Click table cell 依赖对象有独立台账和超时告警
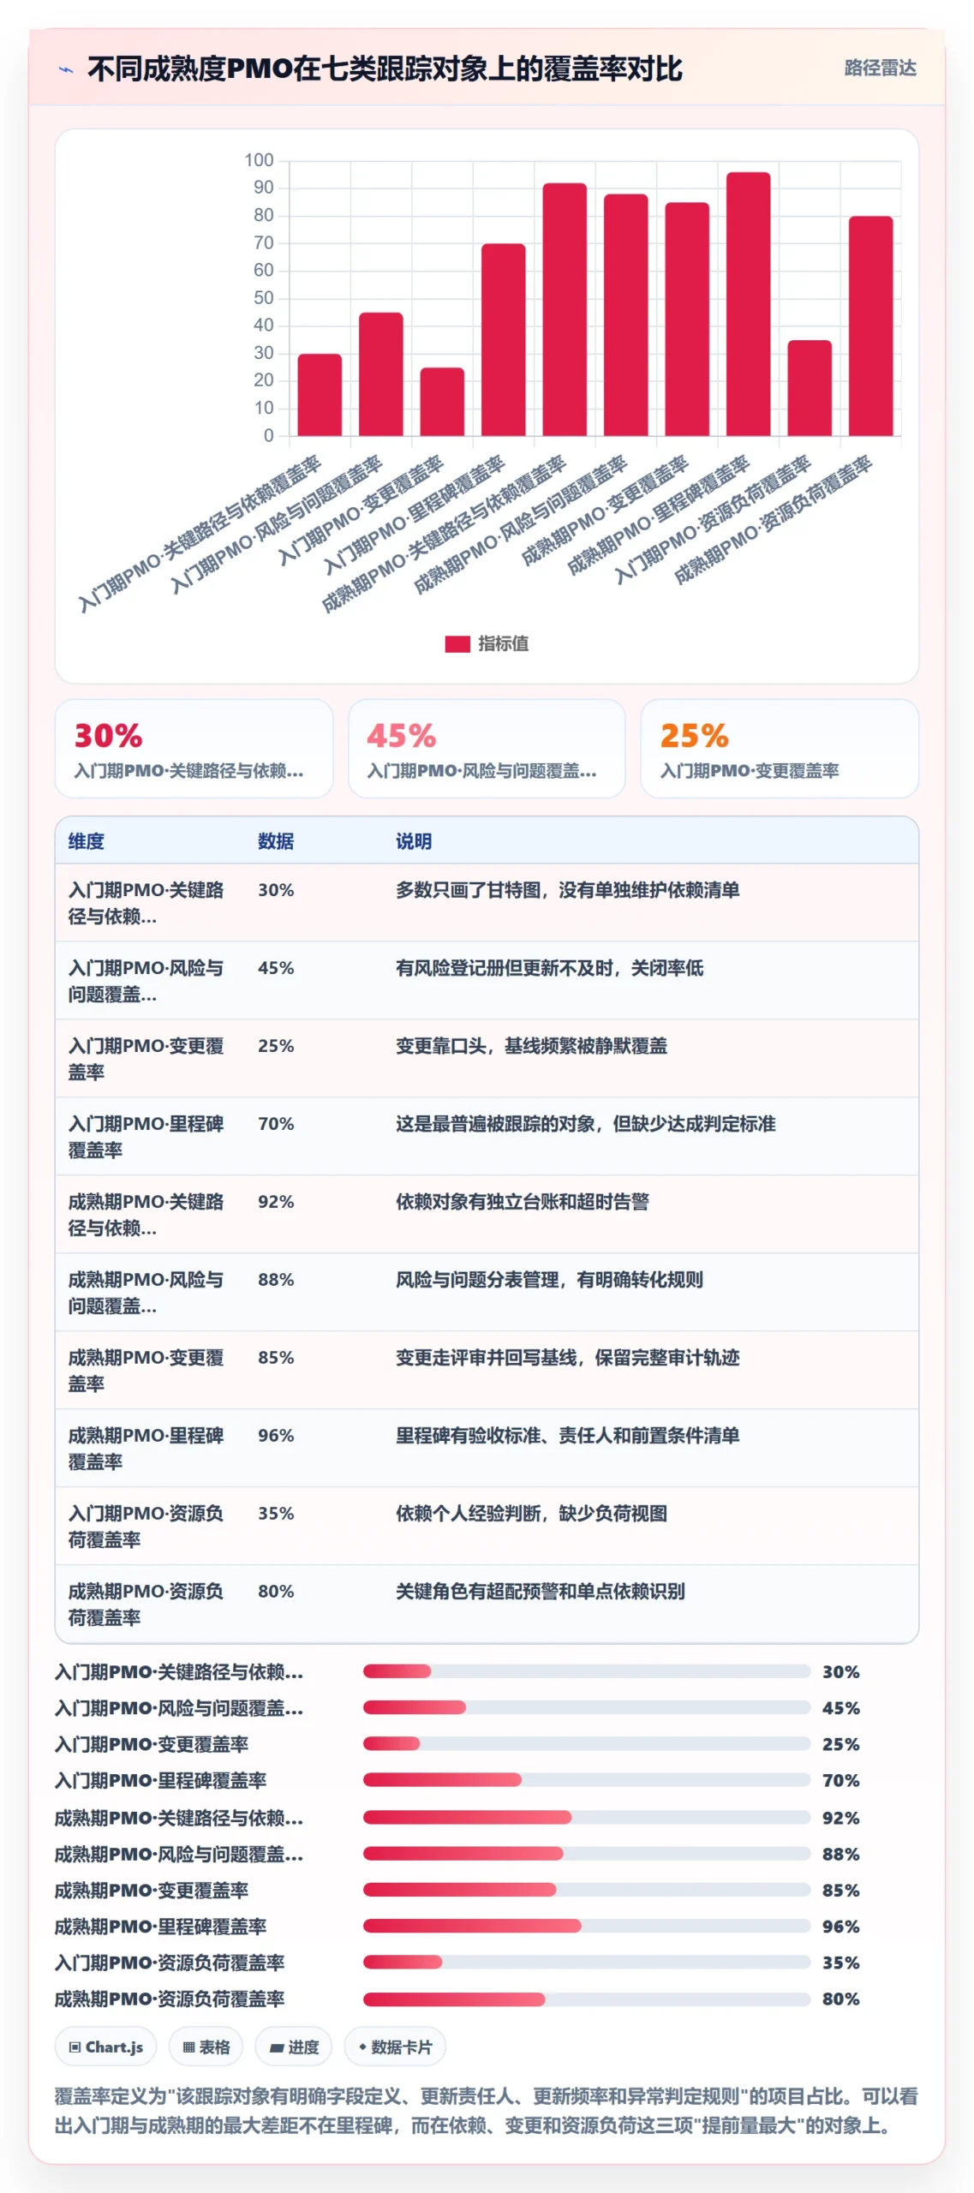Screen dimensions: 974x2193 point(522,1202)
